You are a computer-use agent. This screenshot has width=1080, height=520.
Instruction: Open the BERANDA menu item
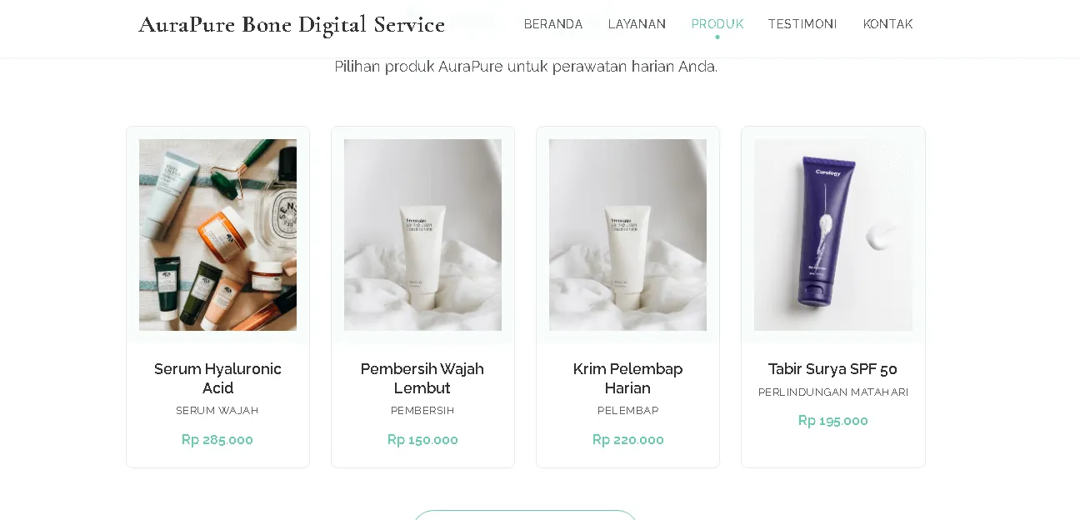coord(553,24)
